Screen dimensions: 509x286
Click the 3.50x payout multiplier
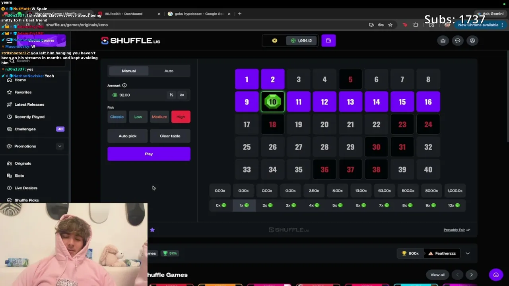314,191
